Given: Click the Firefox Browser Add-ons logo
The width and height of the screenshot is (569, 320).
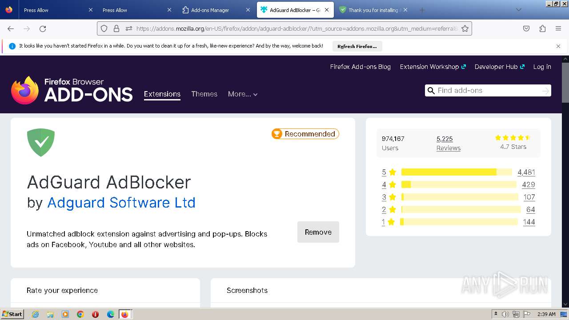Looking at the screenshot, I should pyautogui.click(x=72, y=90).
